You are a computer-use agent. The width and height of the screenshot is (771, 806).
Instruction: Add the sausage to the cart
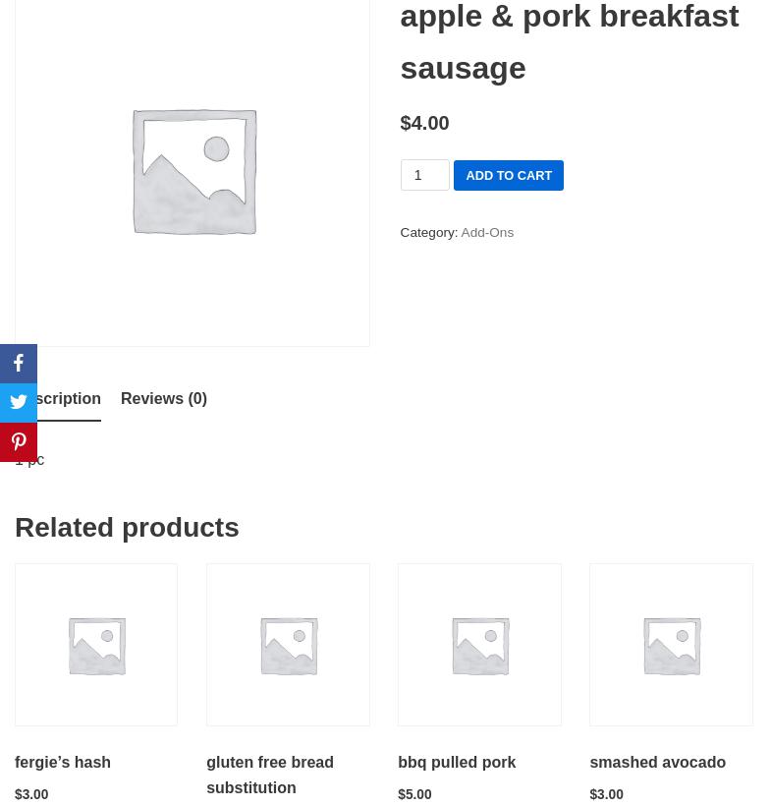(x=508, y=175)
